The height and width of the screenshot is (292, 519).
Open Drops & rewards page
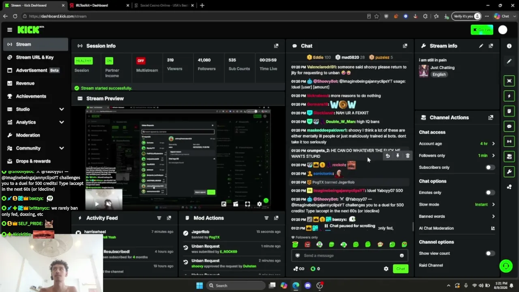pyautogui.click(x=36, y=161)
